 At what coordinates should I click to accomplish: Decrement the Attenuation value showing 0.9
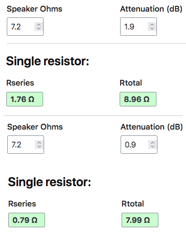(153, 147)
